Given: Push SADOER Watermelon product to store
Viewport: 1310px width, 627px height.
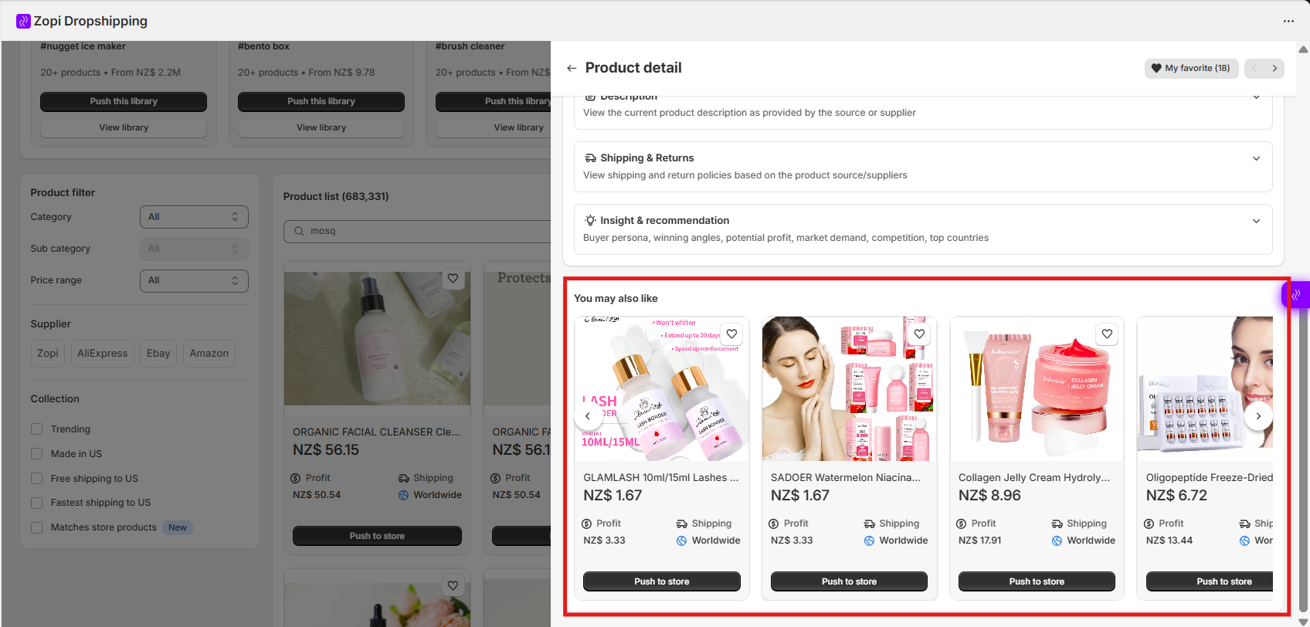Looking at the screenshot, I should tap(850, 581).
